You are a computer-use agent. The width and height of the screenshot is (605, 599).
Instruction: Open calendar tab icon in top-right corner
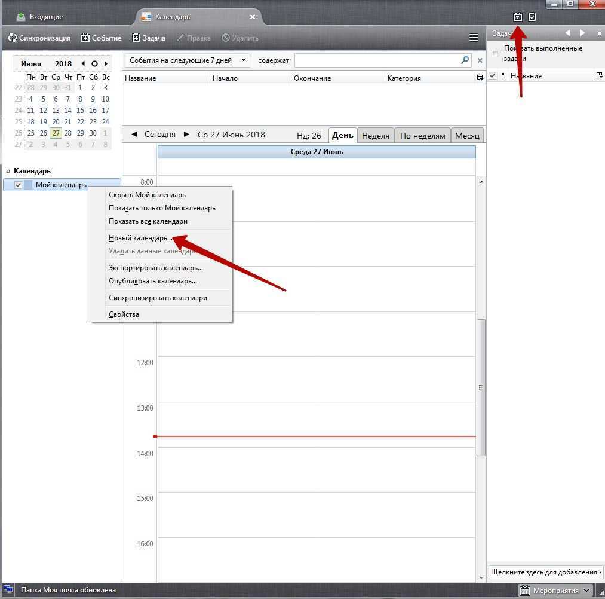[x=518, y=17]
